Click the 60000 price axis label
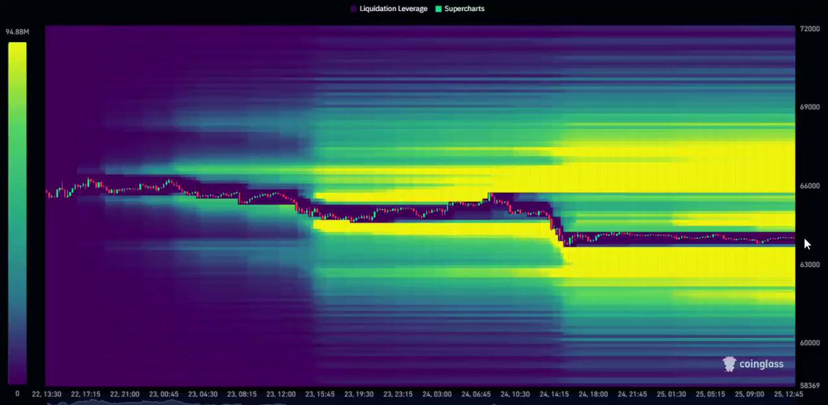Image resolution: width=828 pixels, height=405 pixels. click(x=809, y=343)
